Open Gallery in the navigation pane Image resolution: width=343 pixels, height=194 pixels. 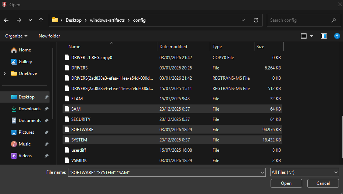[x=25, y=62]
